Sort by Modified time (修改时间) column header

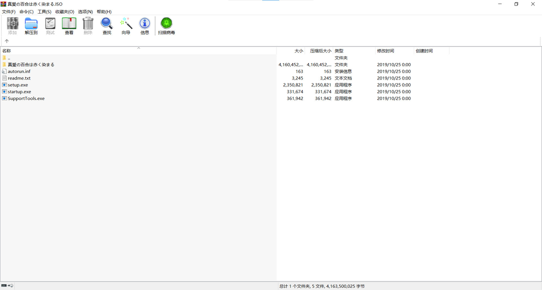(395, 51)
